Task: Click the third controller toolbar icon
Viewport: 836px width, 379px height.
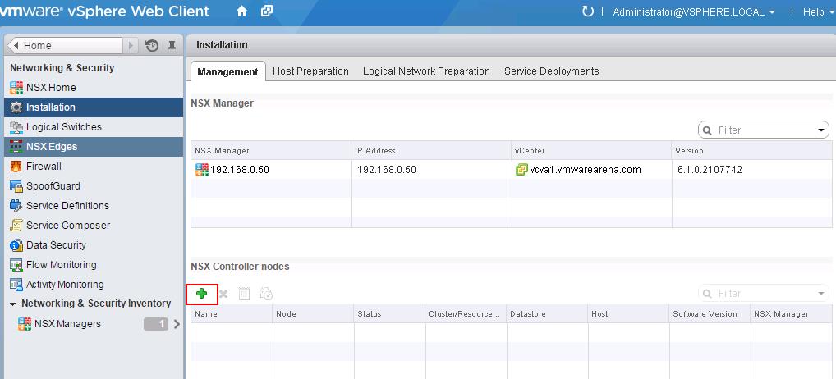Action: pos(244,294)
